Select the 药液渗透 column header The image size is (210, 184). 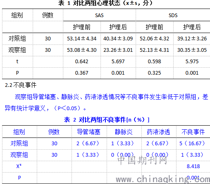(159, 132)
